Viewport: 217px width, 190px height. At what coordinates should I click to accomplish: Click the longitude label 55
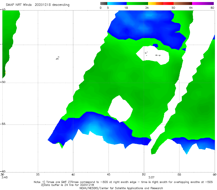click(179, 175)
